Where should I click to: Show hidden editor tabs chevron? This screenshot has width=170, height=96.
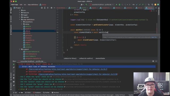click(x=156, y=8)
